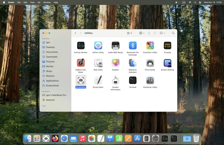The image size is (224, 145).
Task: Open the More actions ellipsis dropdown
Action: pyautogui.click(x=162, y=33)
